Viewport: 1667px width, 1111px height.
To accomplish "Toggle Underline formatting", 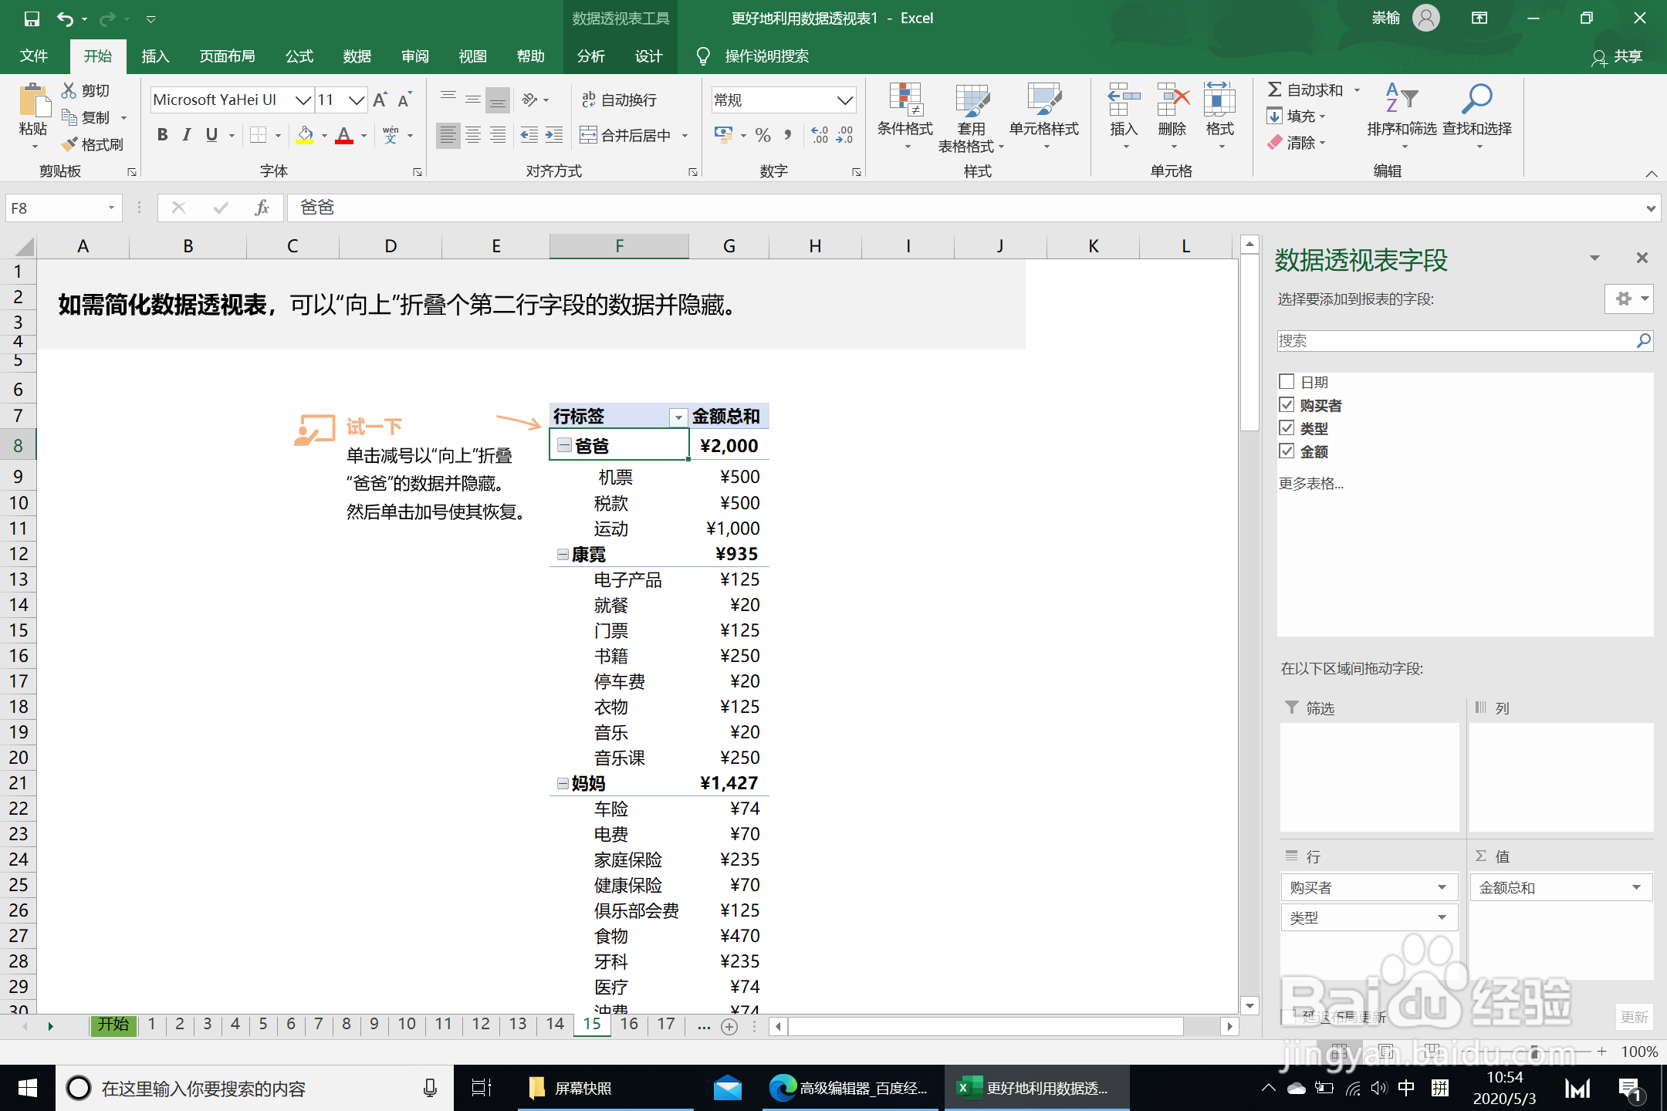I will tap(211, 135).
